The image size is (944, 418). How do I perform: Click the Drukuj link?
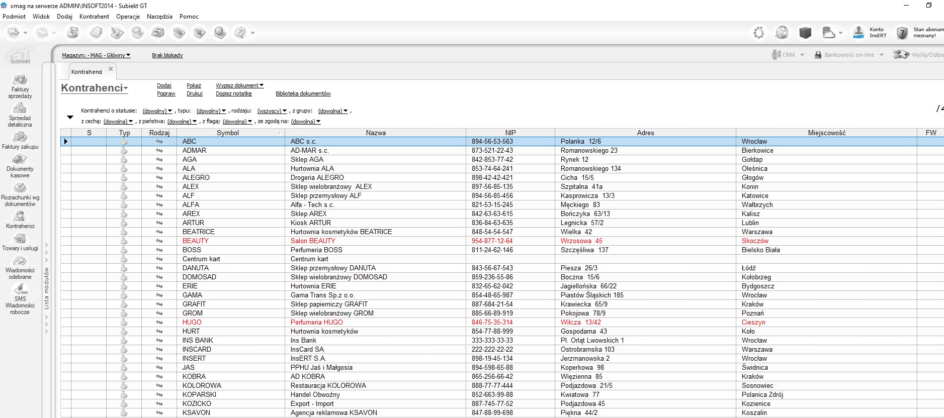(x=195, y=93)
